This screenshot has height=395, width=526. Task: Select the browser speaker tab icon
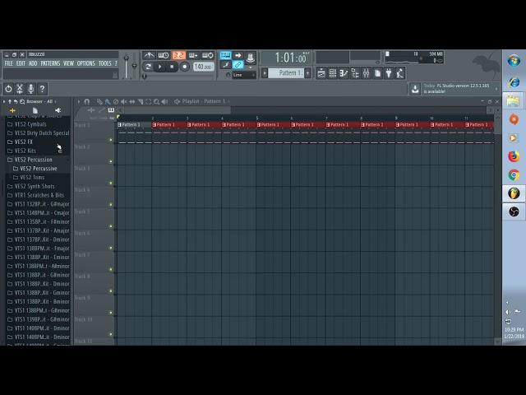58,110
